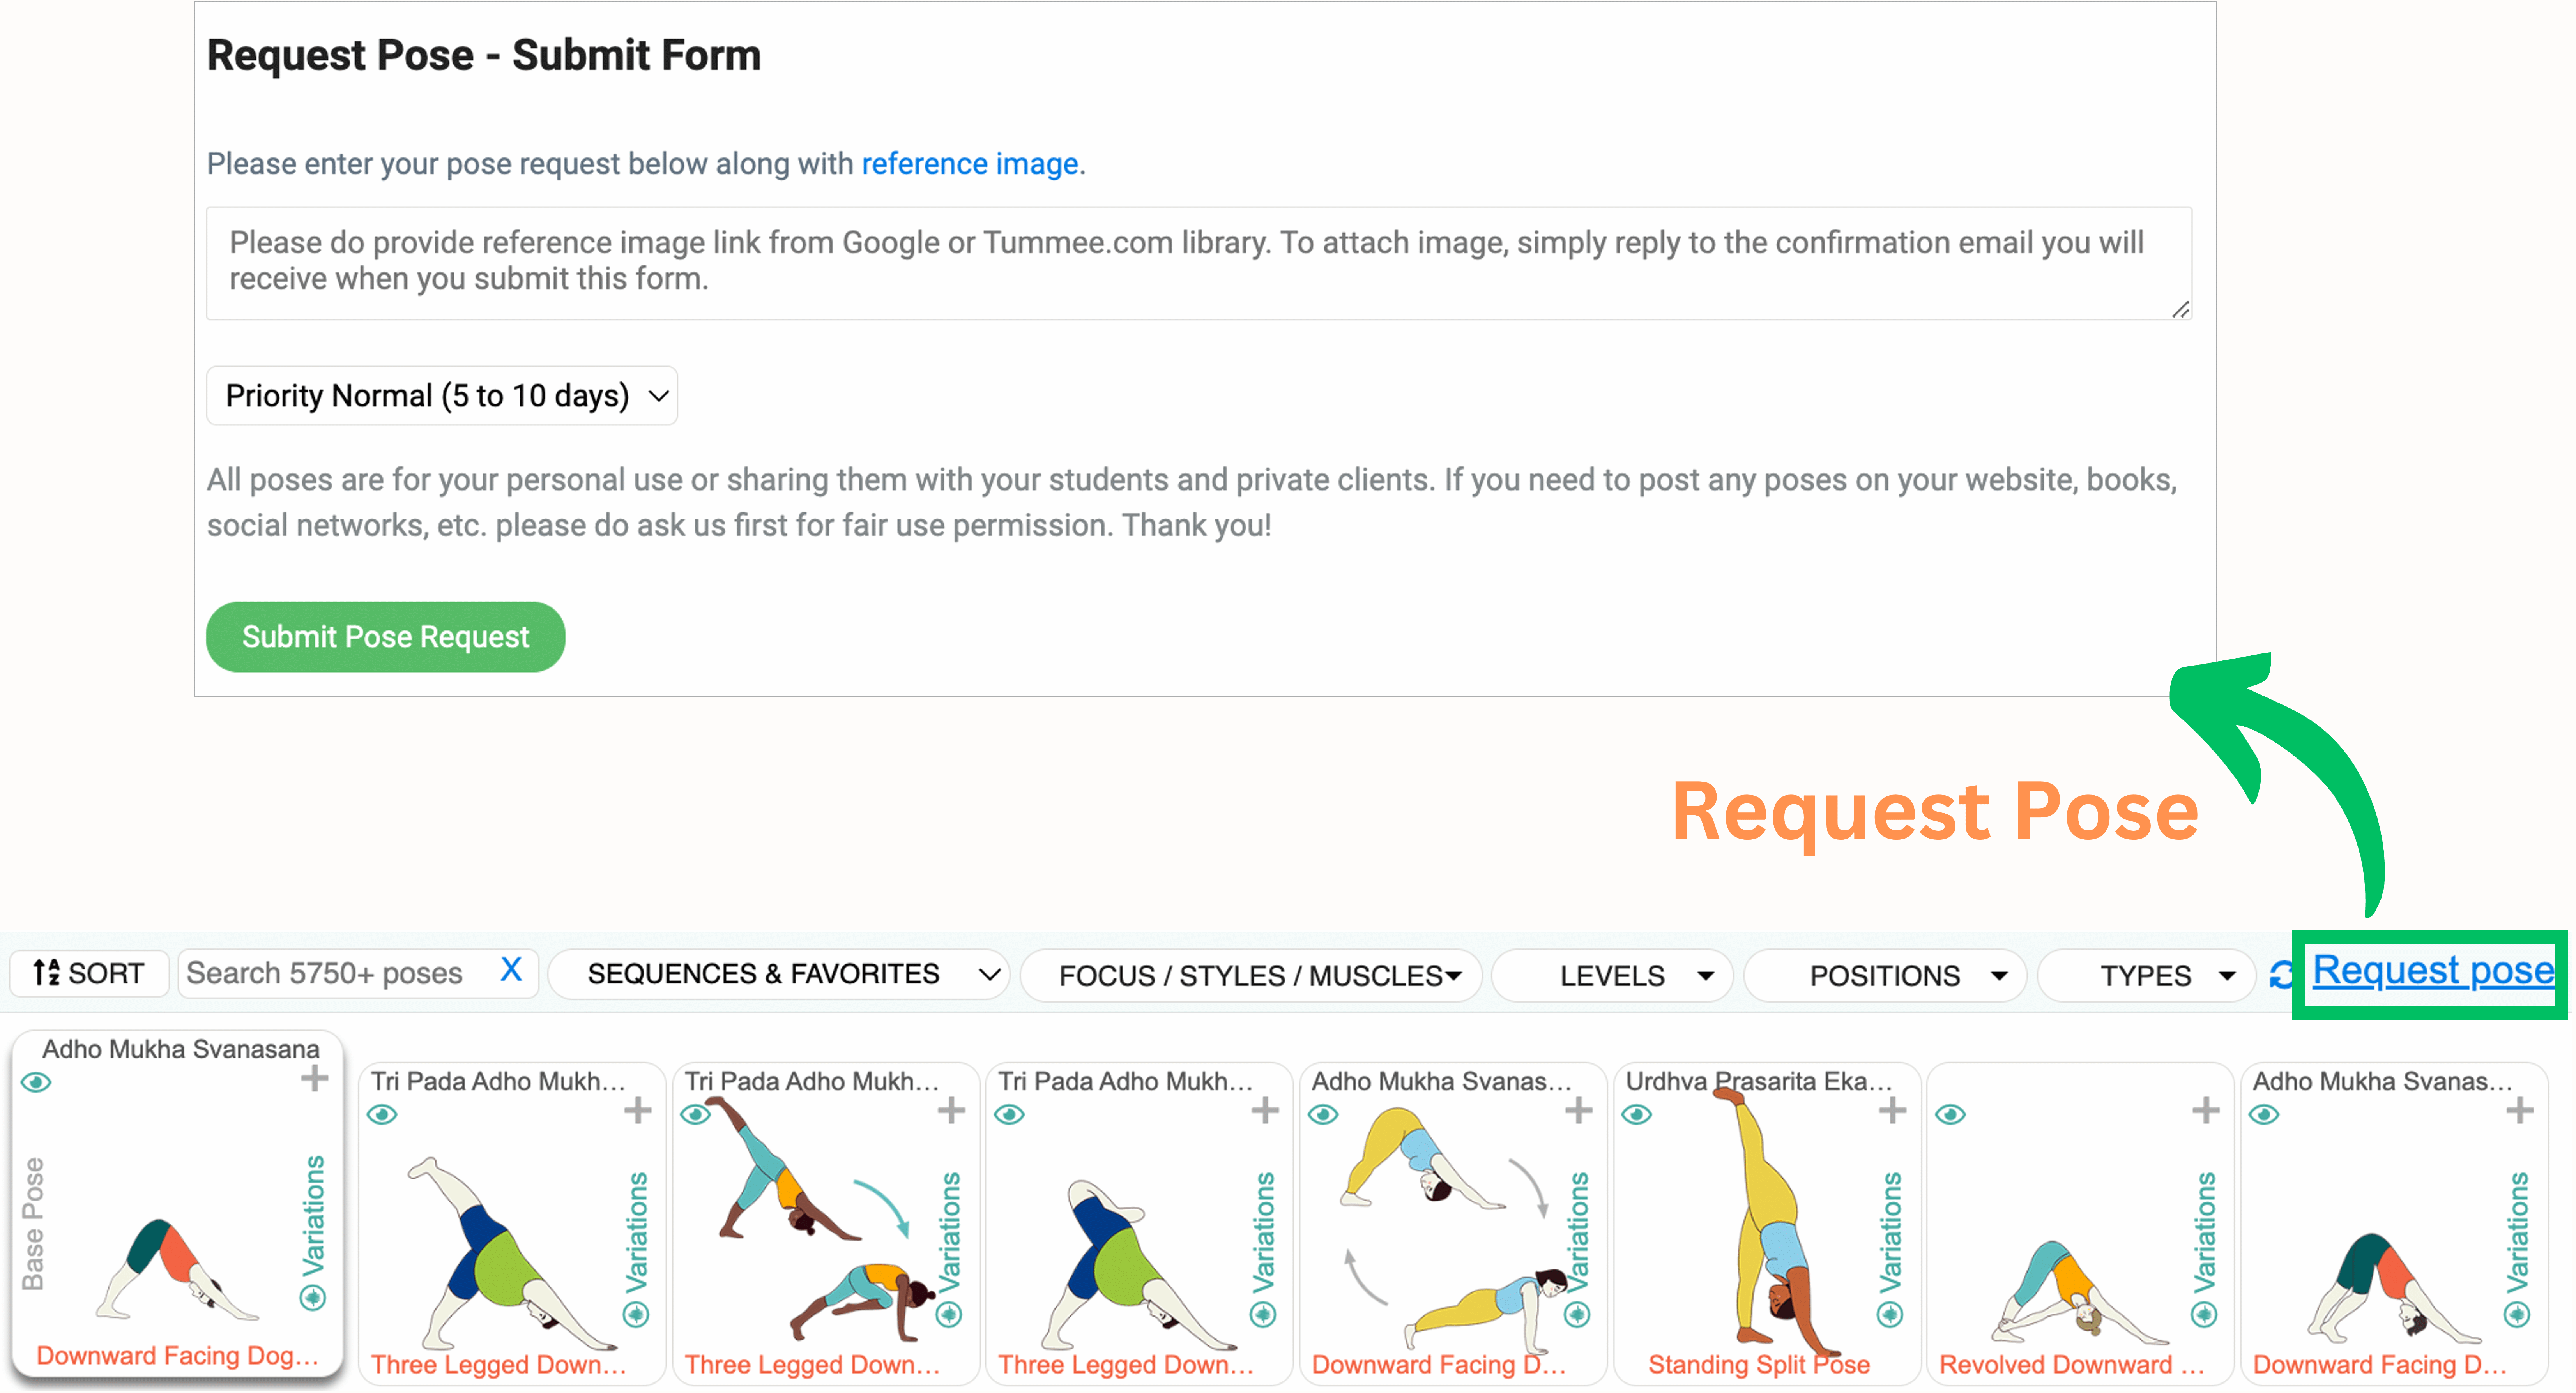2576x1393 pixels.
Task: Toggle eye icon on Revolved Downward card
Action: [x=1950, y=1114]
